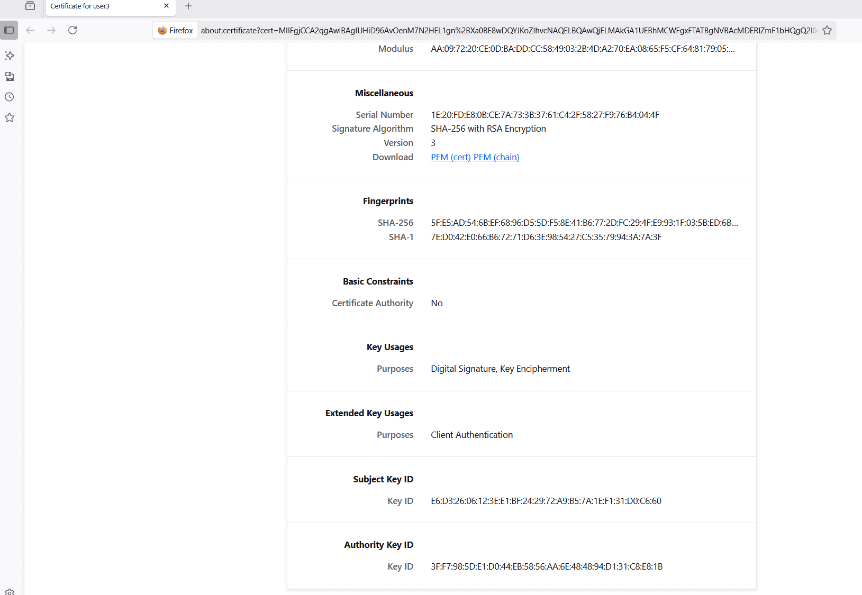Screen dimensions: 862x595
Task: Select the Certificate for user3 tab
Action: click(111, 6)
